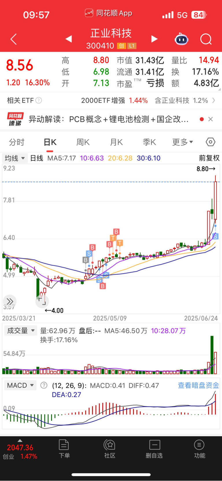
Task: Switch to 月K tab
Action: click(116, 142)
